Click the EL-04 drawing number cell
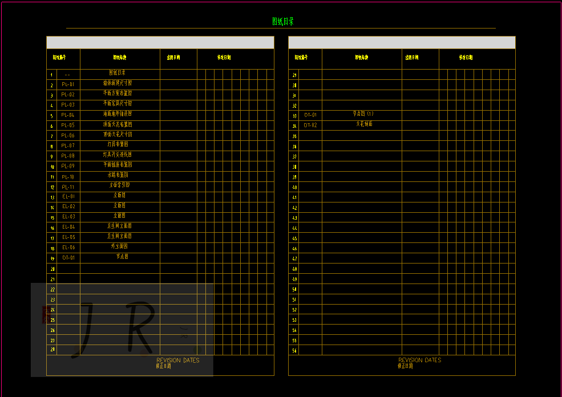Screen dimensions: 562x397 click(x=68, y=227)
